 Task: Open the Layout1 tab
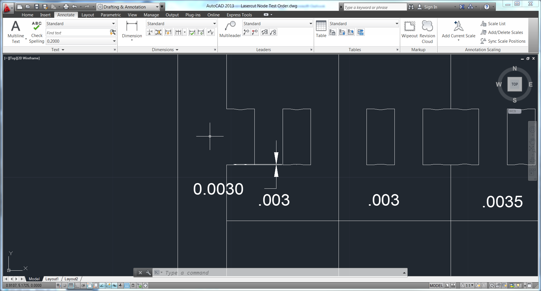click(x=52, y=279)
